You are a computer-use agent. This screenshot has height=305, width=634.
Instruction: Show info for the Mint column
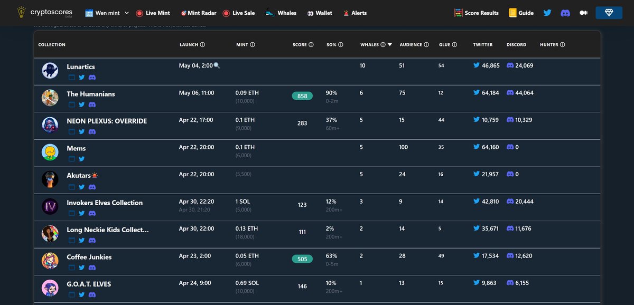pyautogui.click(x=253, y=45)
